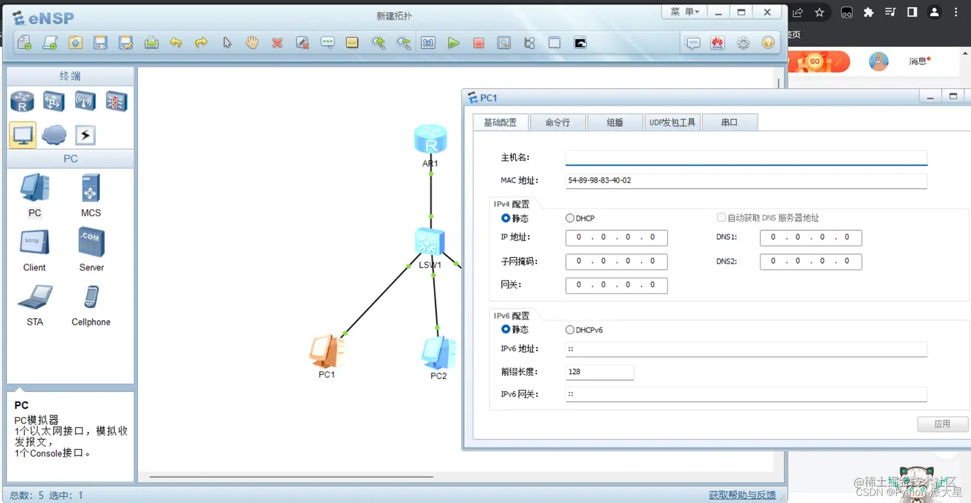Click the IPv6 地址 input field

coord(746,349)
